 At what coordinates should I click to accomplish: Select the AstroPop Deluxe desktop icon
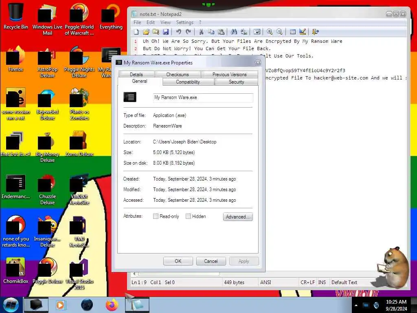tap(47, 62)
